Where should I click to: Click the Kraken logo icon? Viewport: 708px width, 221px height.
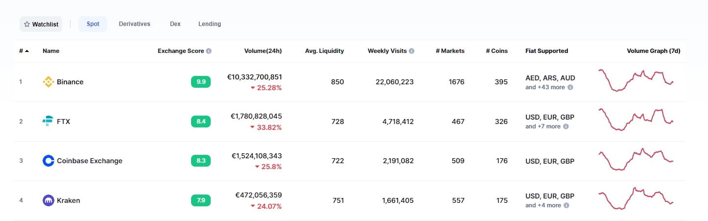tap(48, 200)
